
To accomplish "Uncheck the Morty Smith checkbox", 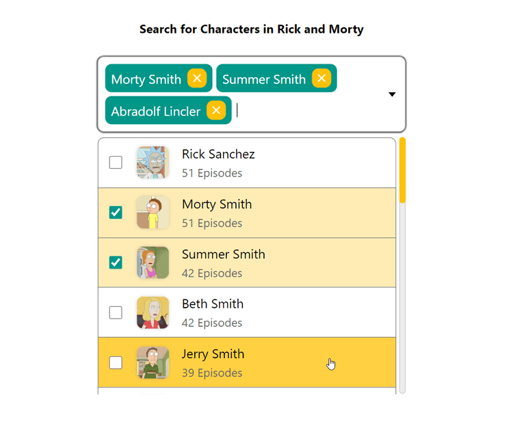I will click(x=116, y=213).
